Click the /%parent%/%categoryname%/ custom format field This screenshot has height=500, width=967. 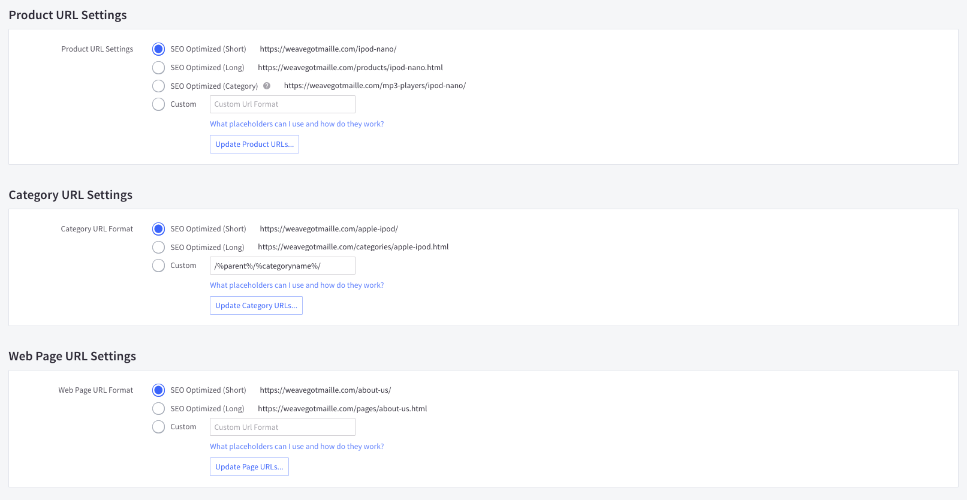[x=282, y=266]
